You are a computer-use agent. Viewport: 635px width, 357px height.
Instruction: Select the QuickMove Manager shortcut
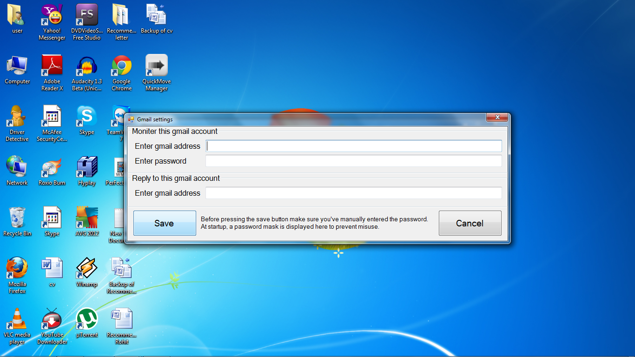[157, 73]
